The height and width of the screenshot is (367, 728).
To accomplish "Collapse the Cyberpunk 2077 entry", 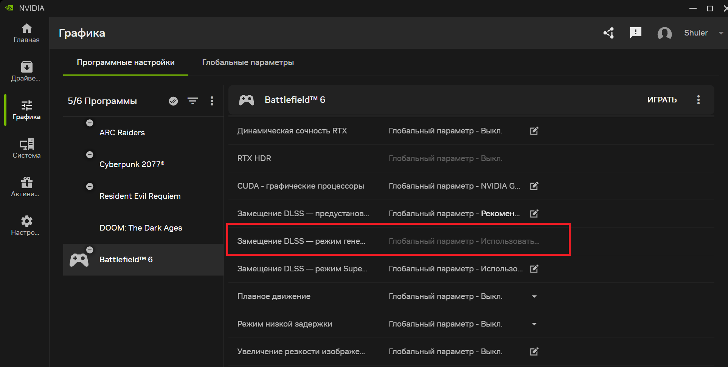I will pos(90,155).
